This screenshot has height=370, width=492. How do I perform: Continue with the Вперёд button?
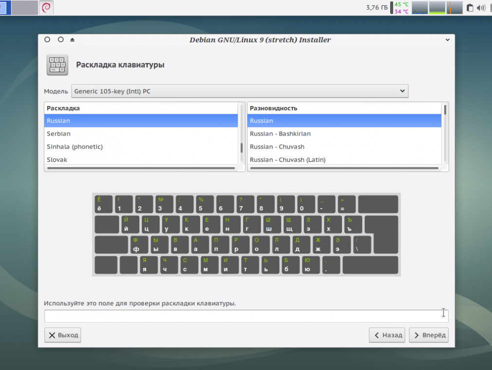pos(429,335)
